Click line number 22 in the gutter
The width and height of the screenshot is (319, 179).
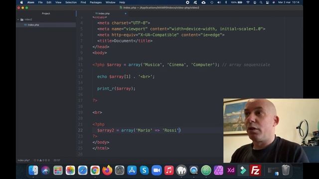click(80, 130)
